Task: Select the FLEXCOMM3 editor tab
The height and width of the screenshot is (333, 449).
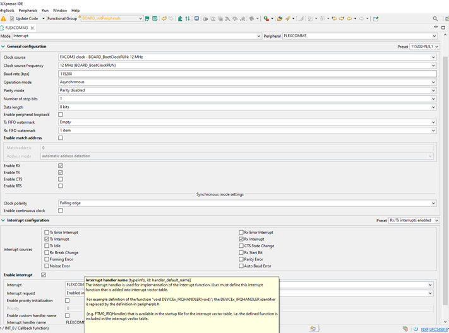Action: [16, 28]
